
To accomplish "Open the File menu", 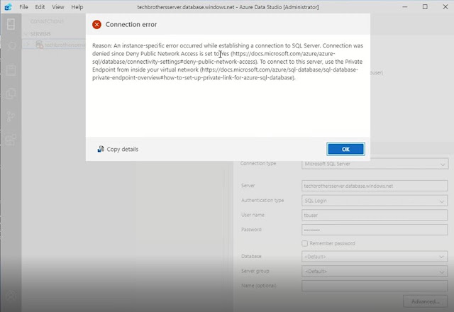I will pos(23,7).
